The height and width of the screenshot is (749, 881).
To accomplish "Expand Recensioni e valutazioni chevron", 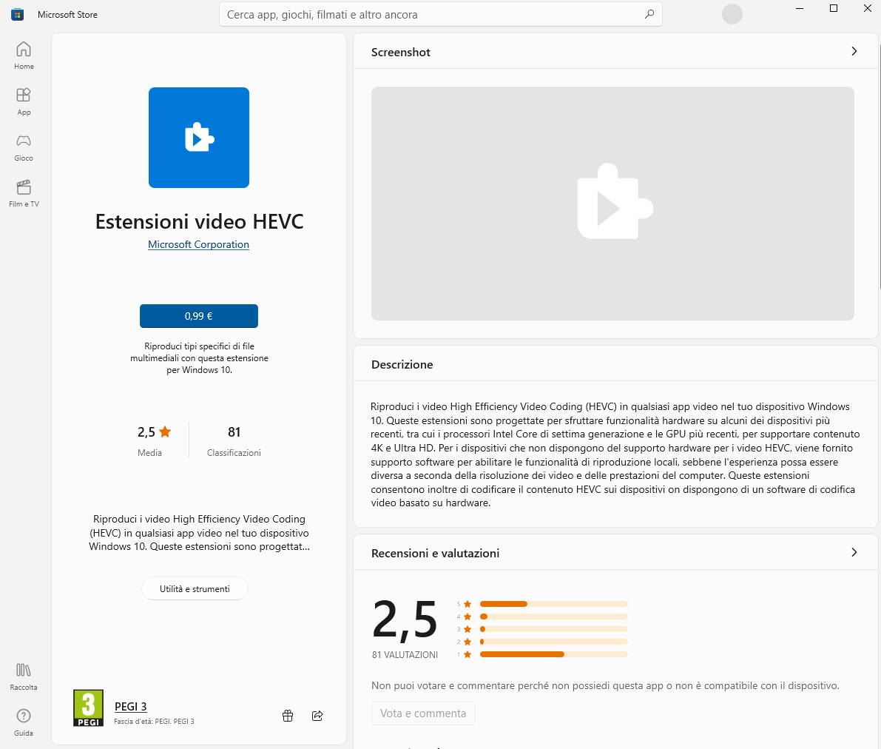I will pyautogui.click(x=854, y=552).
